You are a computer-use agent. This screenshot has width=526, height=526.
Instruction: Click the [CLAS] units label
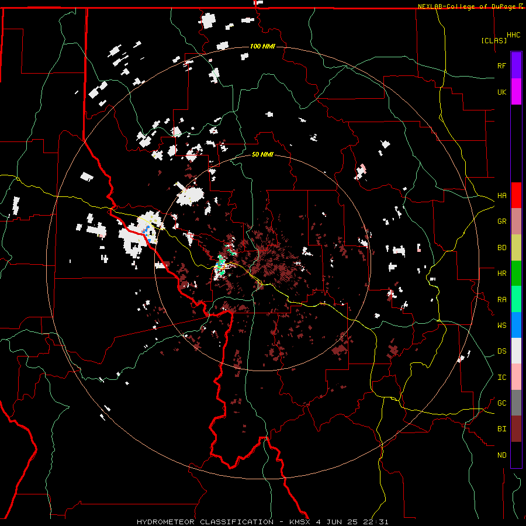(x=494, y=40)
